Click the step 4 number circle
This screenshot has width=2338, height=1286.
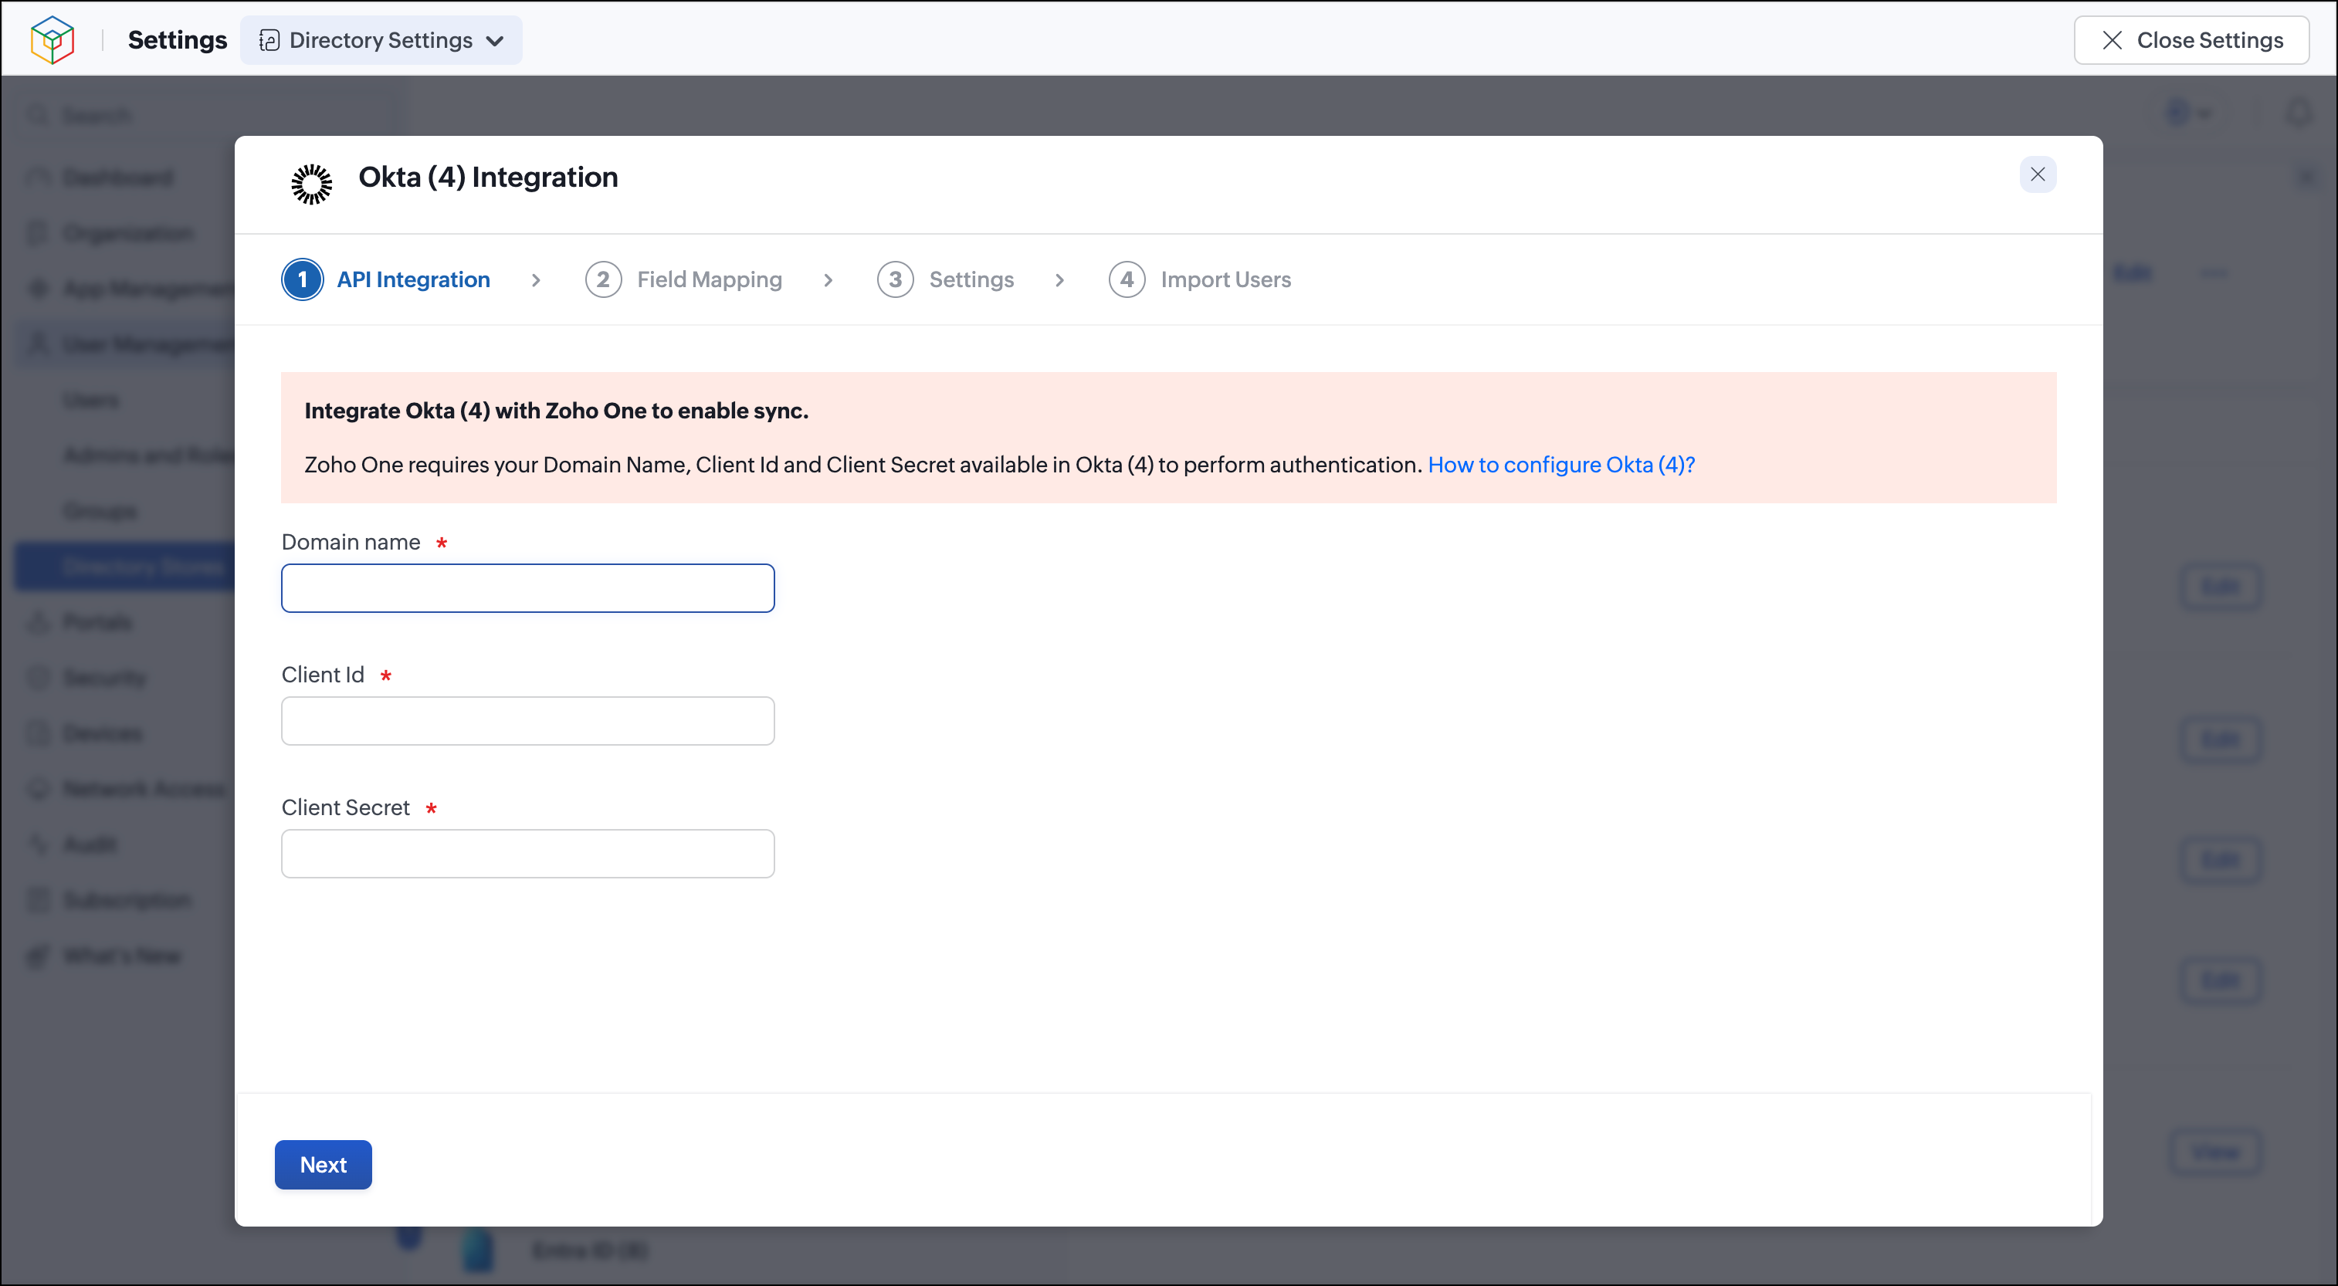pos(1127,279)
